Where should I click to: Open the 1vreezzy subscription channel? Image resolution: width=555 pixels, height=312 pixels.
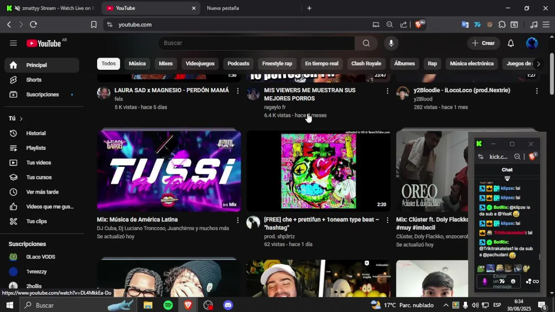(x=42, y=272)
